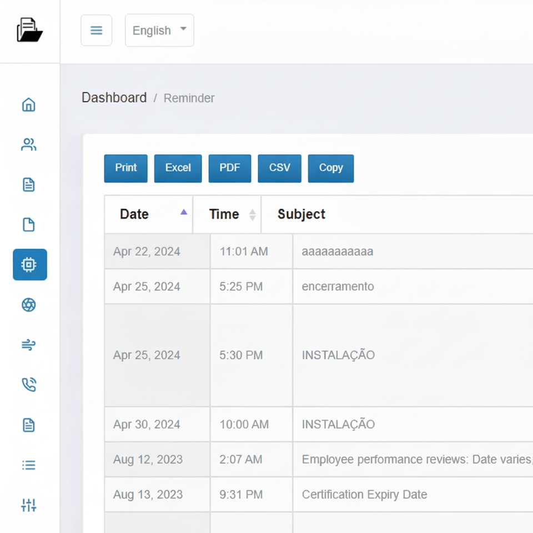Open the phone call sidebar icon
This screenshot has width=533, height=533.
[29, 385]
